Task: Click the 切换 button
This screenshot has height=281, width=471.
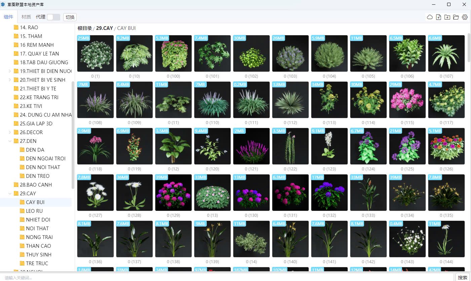Action: click(70, 17)
